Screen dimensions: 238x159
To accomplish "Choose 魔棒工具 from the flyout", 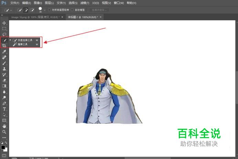I will coord(25,44).
